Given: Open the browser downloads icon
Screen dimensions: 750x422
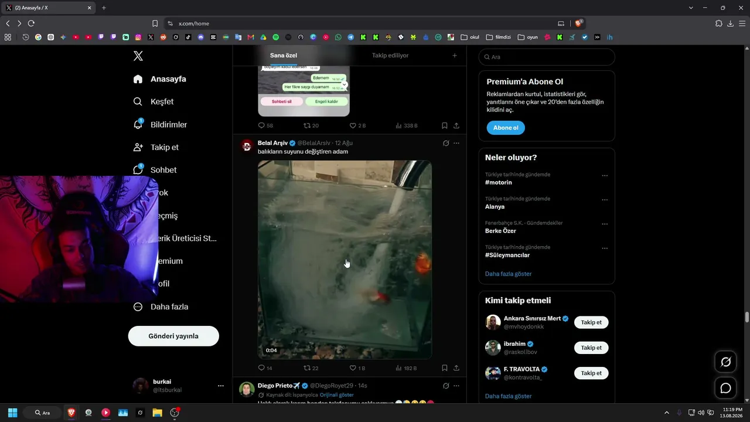Looking at the screenshot, I should tap(730, 23).
